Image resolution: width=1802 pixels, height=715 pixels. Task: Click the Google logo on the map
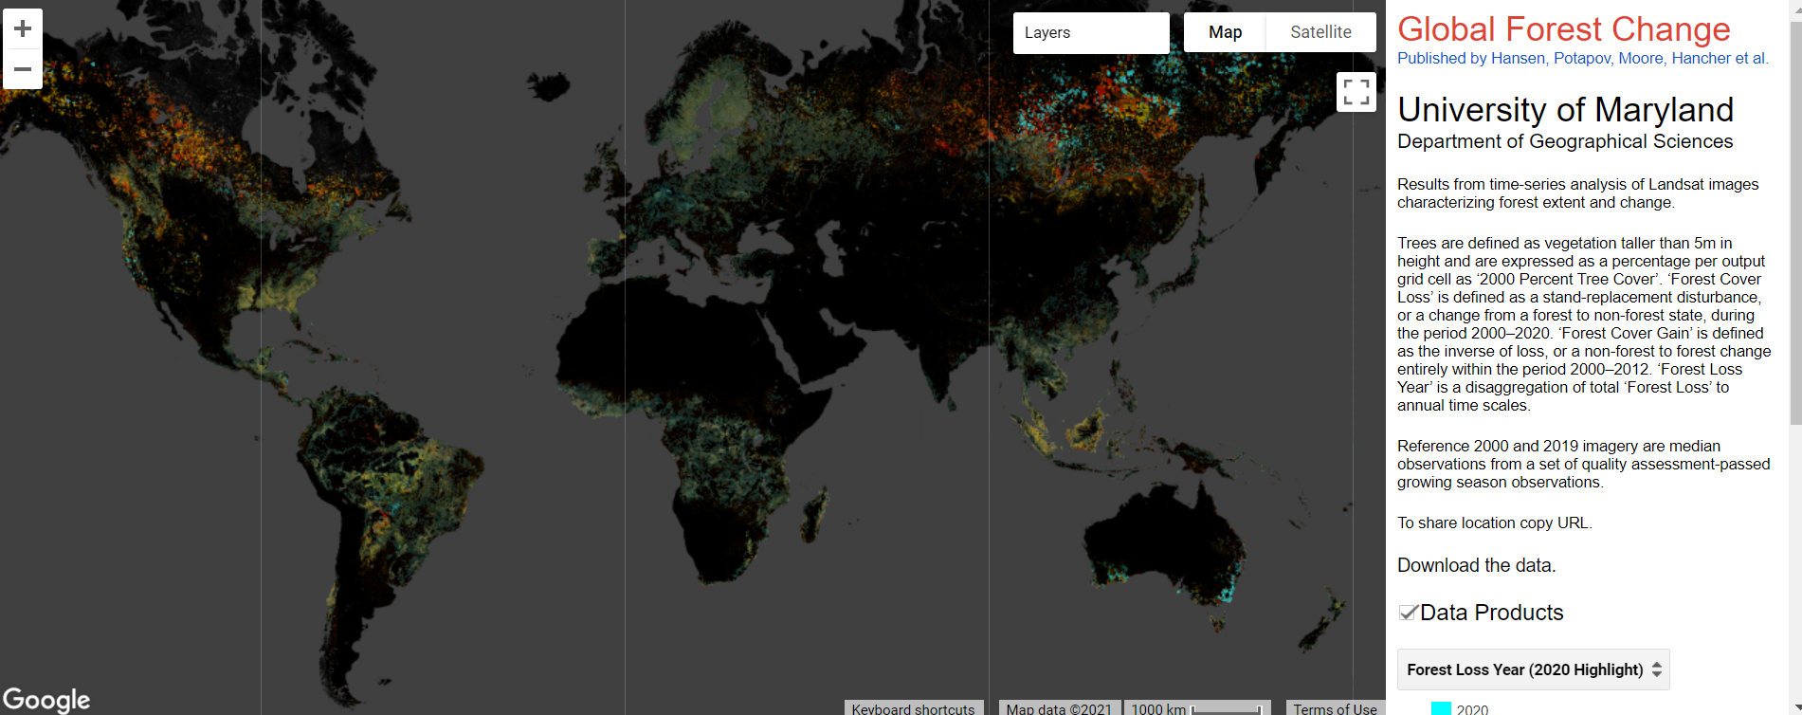click(x=46, y=700)
